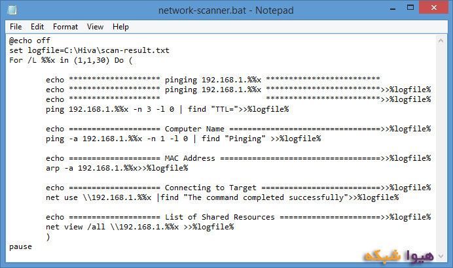The image size is (453, 268).
Task: Place cursor in the '@echo off' line
Action: point(30,41)
